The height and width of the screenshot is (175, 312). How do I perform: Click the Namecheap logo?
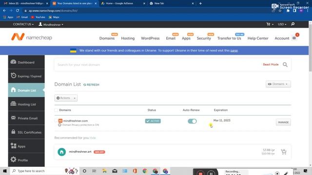pyautogui.click(x=32, y=37)
